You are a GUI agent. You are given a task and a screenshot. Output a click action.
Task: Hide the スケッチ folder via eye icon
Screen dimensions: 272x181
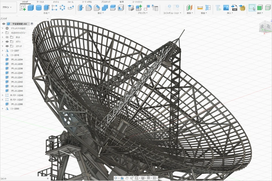click(x=7, y=46)
